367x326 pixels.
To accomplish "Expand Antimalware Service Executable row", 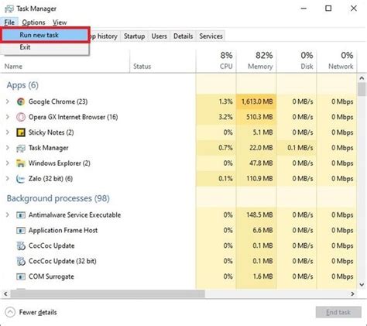I will pyautogui.click(x=8, y=214).
